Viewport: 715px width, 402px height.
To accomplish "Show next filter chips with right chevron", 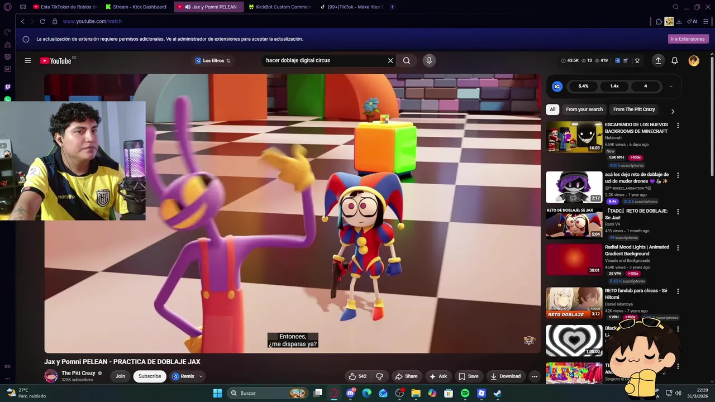I will (673, 111).
